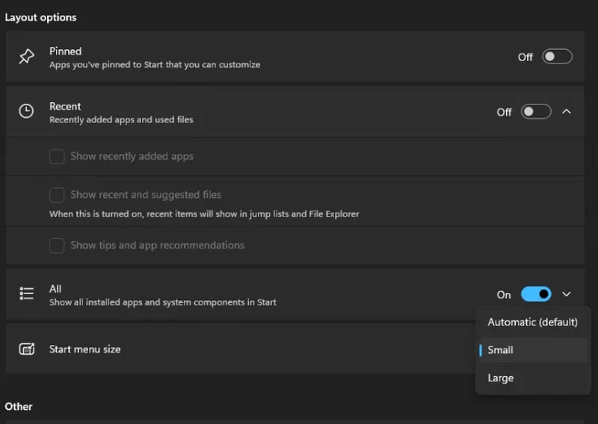This screenshot has height=424, width=598.
Task: Click the list icon beside All
Action: [27, 293]
